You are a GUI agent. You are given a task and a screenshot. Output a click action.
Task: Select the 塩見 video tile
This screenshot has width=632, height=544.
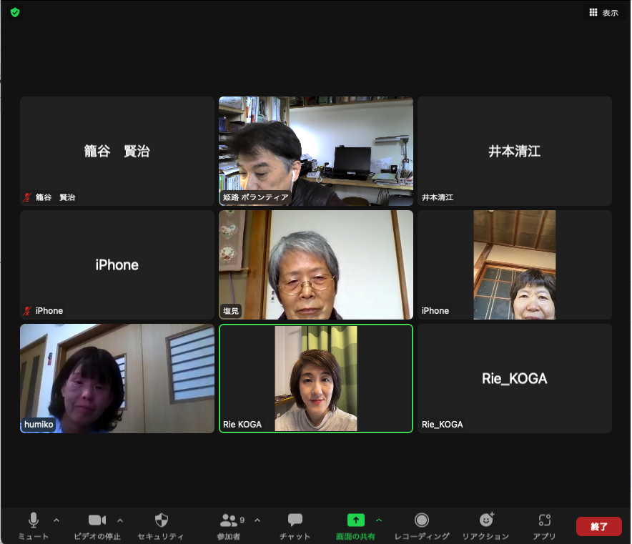316,264
